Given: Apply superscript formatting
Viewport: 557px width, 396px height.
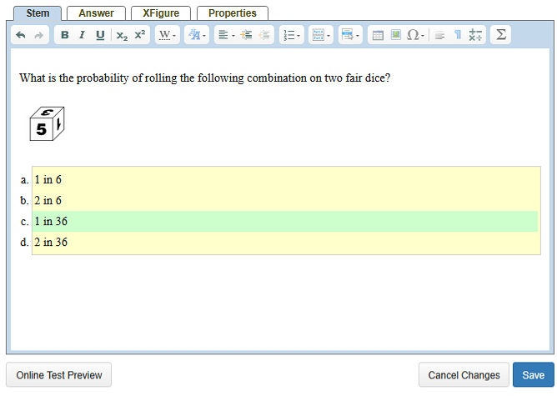Looking at the screenshot, I should pos(139,35).
